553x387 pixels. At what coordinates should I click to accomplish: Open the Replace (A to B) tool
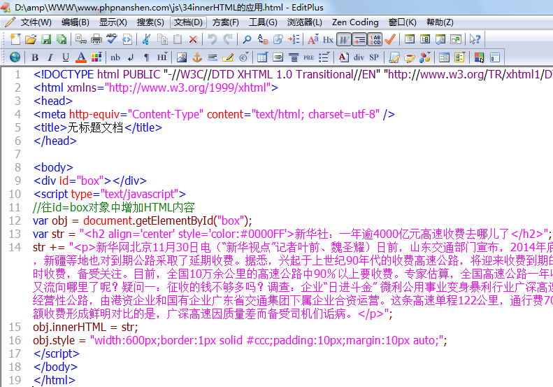263,39
